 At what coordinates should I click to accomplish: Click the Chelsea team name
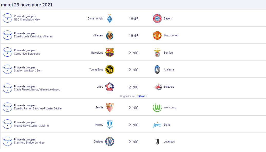click(98, 141)
